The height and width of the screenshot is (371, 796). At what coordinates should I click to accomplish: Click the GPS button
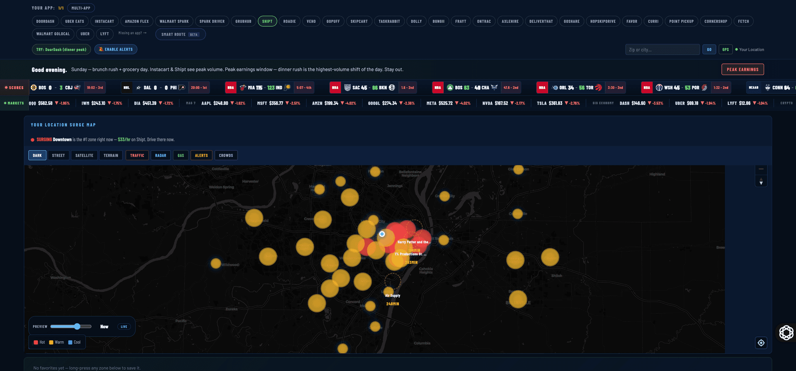pos(726,49)
